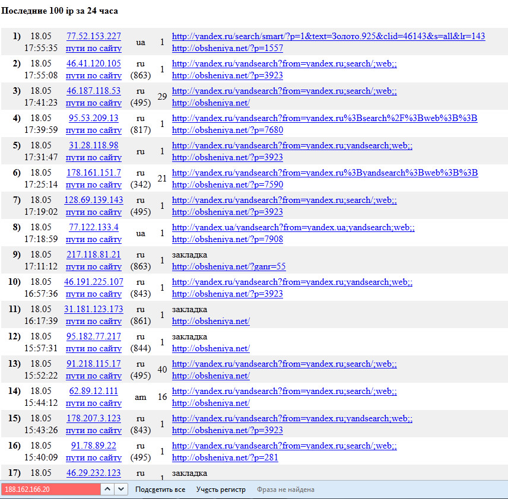
Task: Open IP address 31.28.118.98 link
Action: [94, 145]
